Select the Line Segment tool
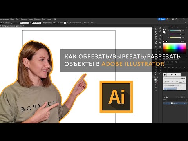The height and width of the screenshot is (141, 188). click(156, 42)
